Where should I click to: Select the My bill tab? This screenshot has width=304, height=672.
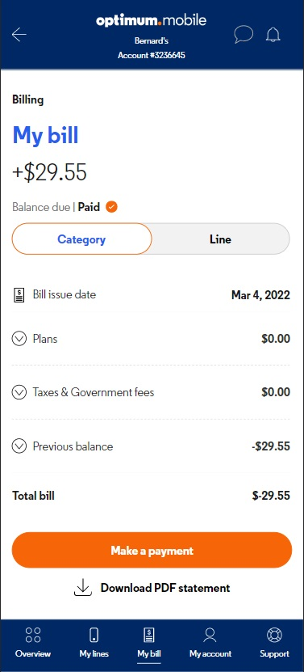tap(149, 642)
